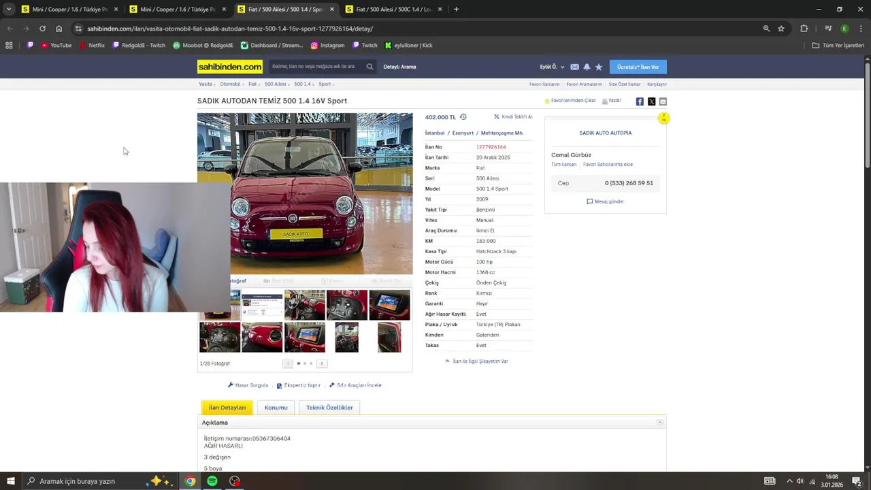Open the bookmarks bar apps grid
871x490 pixels.
[x=9, y=46]
